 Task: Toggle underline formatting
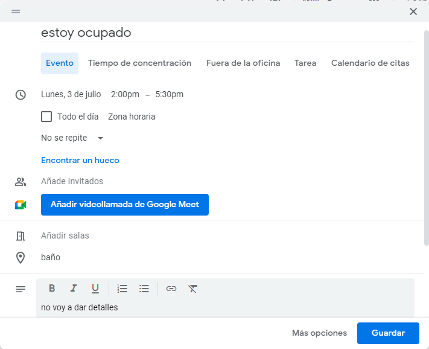(95, 289)
